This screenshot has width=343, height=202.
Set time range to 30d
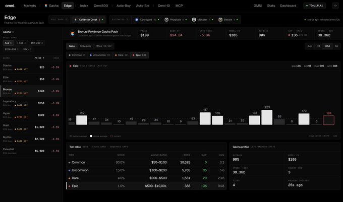[x=327, y=46]
